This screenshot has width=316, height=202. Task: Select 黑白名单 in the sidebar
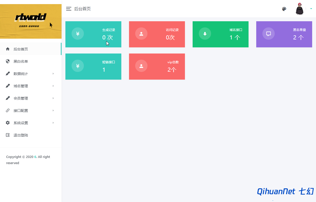(31, 61)
